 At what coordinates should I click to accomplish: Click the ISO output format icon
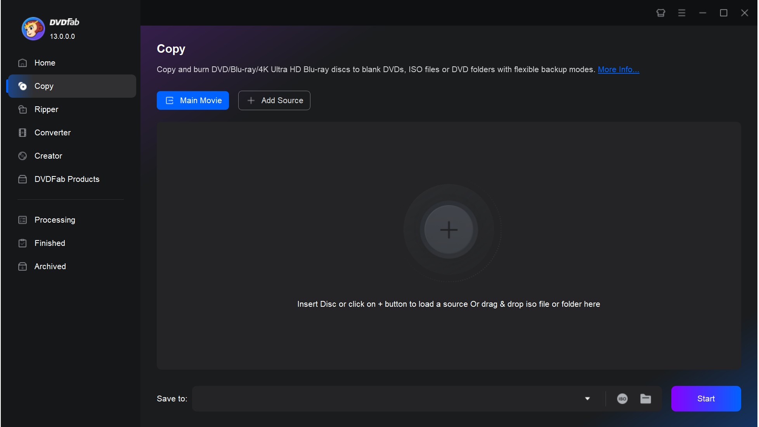(622, 398)
